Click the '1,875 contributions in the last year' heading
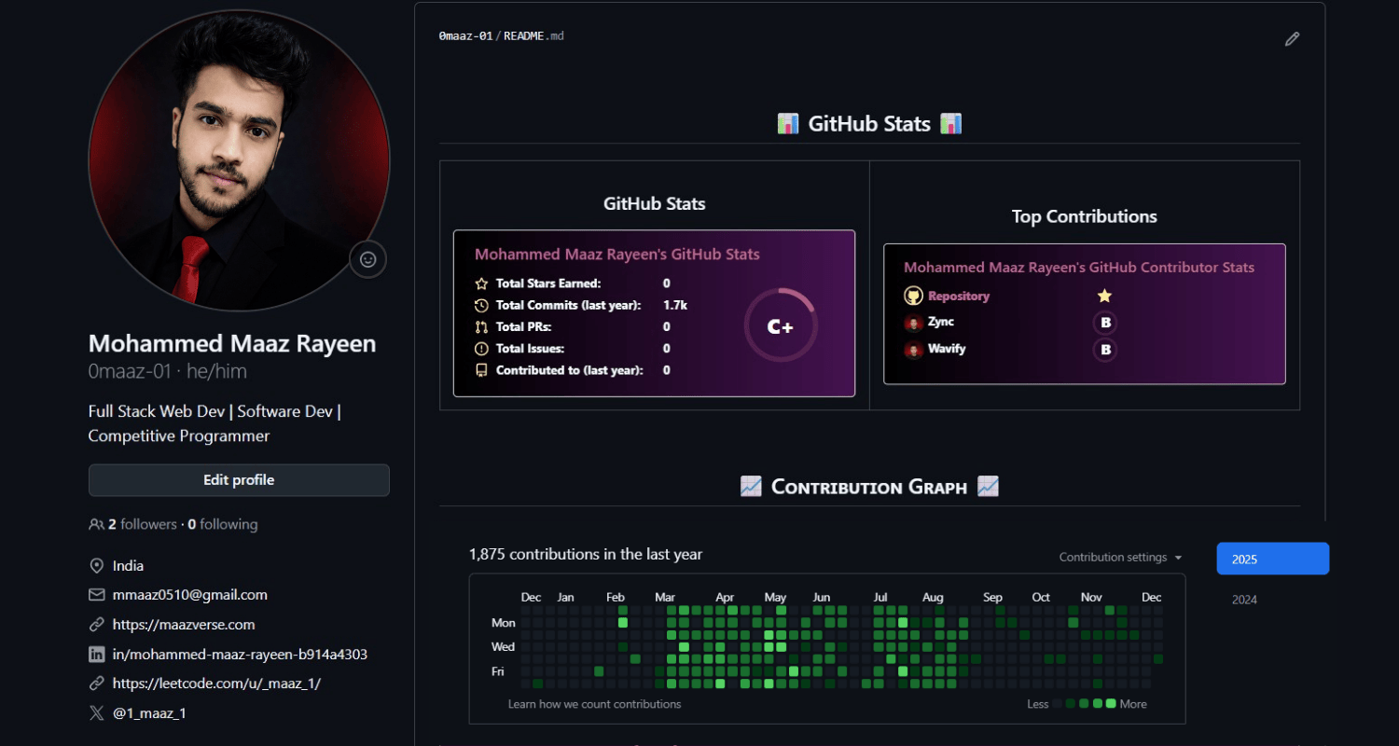The height and width of the screenshot is (746, 1399). click(x=586, y=555)
